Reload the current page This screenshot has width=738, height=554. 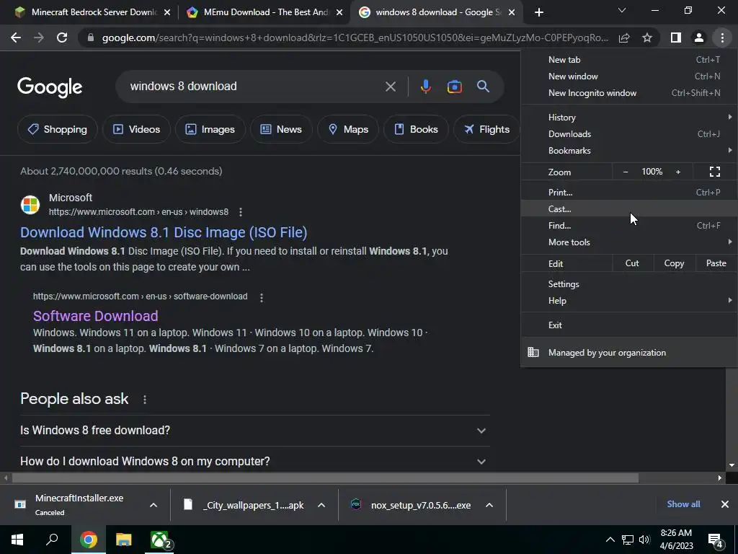(x=62, y=38)
